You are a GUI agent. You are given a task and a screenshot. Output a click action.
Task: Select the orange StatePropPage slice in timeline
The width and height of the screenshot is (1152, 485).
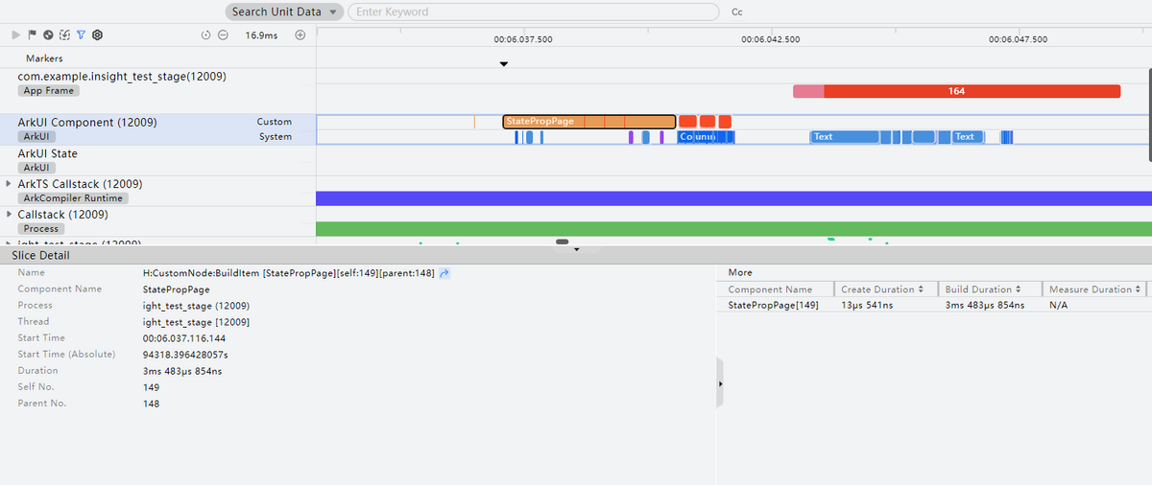click(588, 122)
